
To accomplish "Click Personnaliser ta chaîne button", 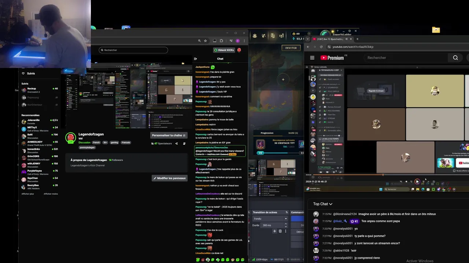I will click(x=169, y=135).
